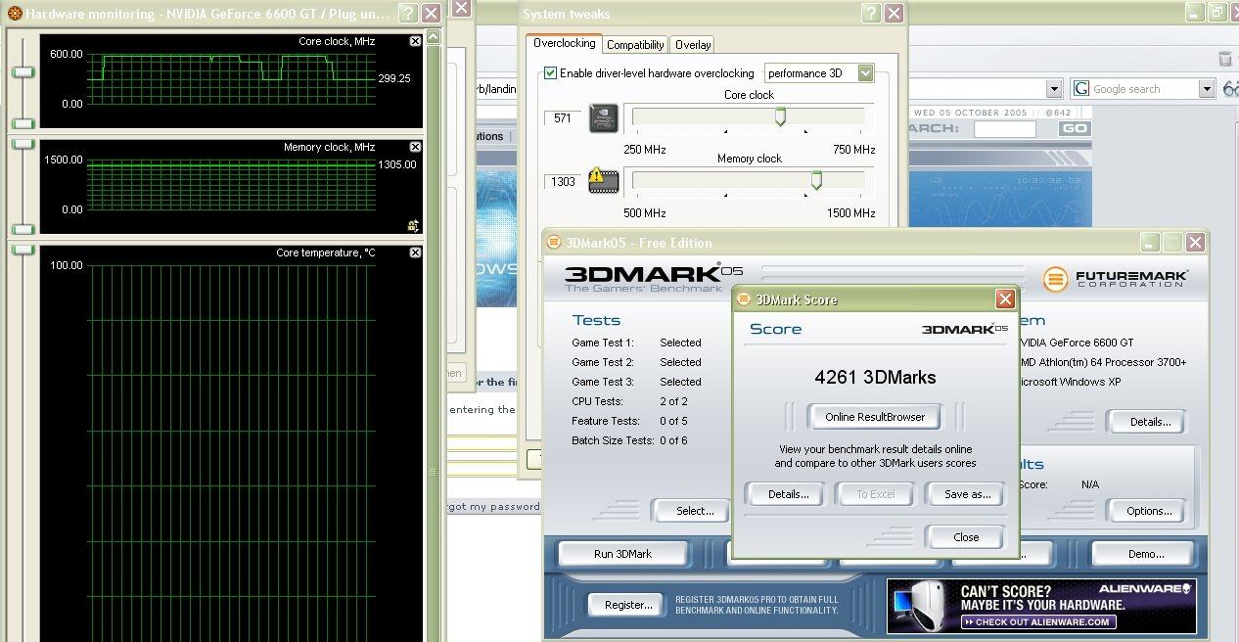Open help in System tweaks window
The image size is (1239, 642).
tap(871, 14)
